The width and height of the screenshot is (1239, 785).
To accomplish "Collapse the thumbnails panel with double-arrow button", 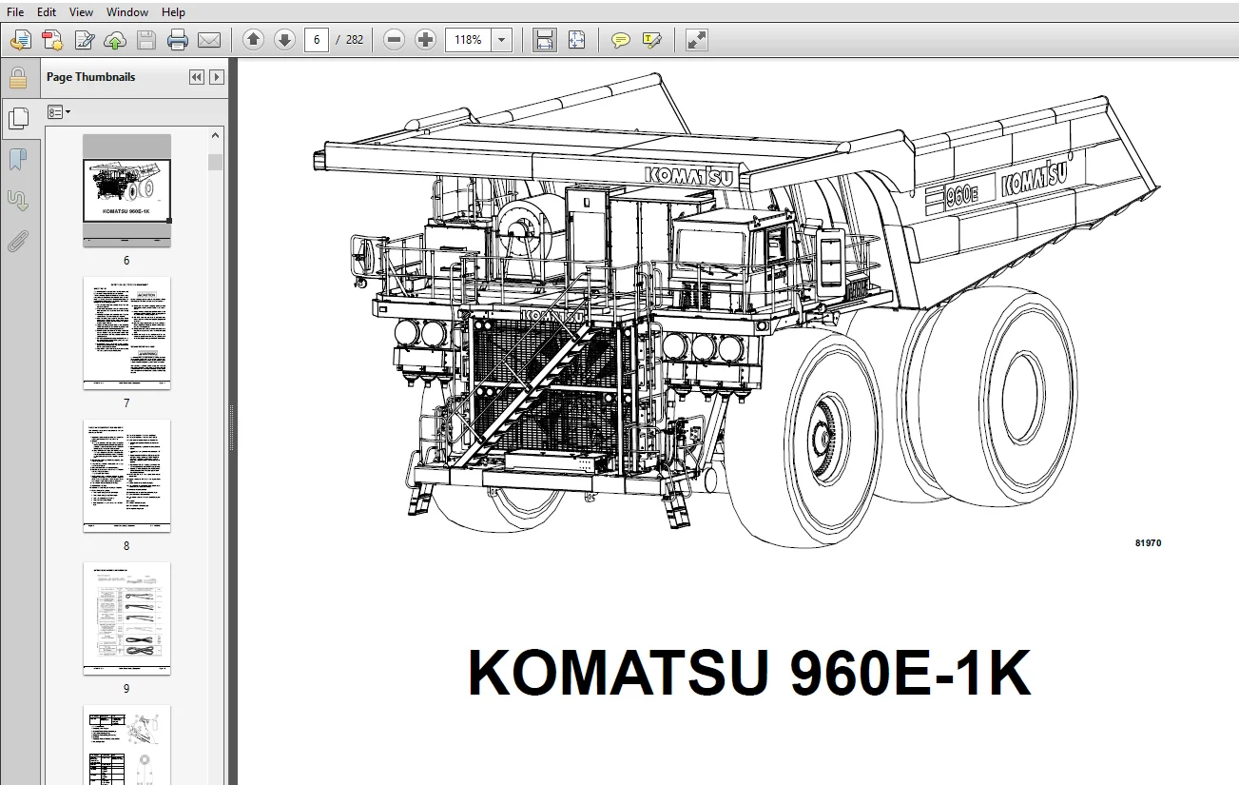I will [x=197, y=77].
